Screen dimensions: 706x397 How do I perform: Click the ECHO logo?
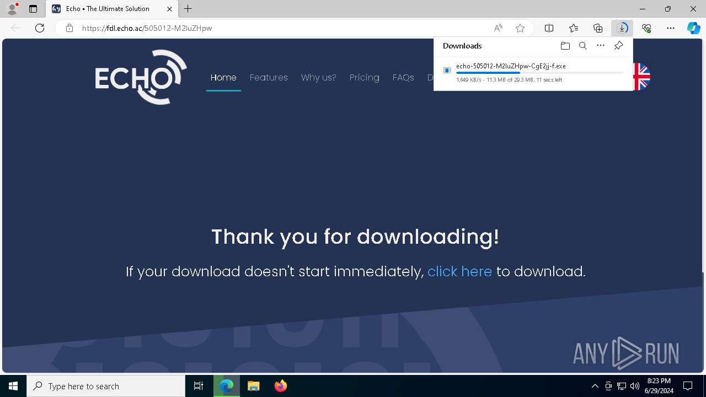(x=141, y=77)
